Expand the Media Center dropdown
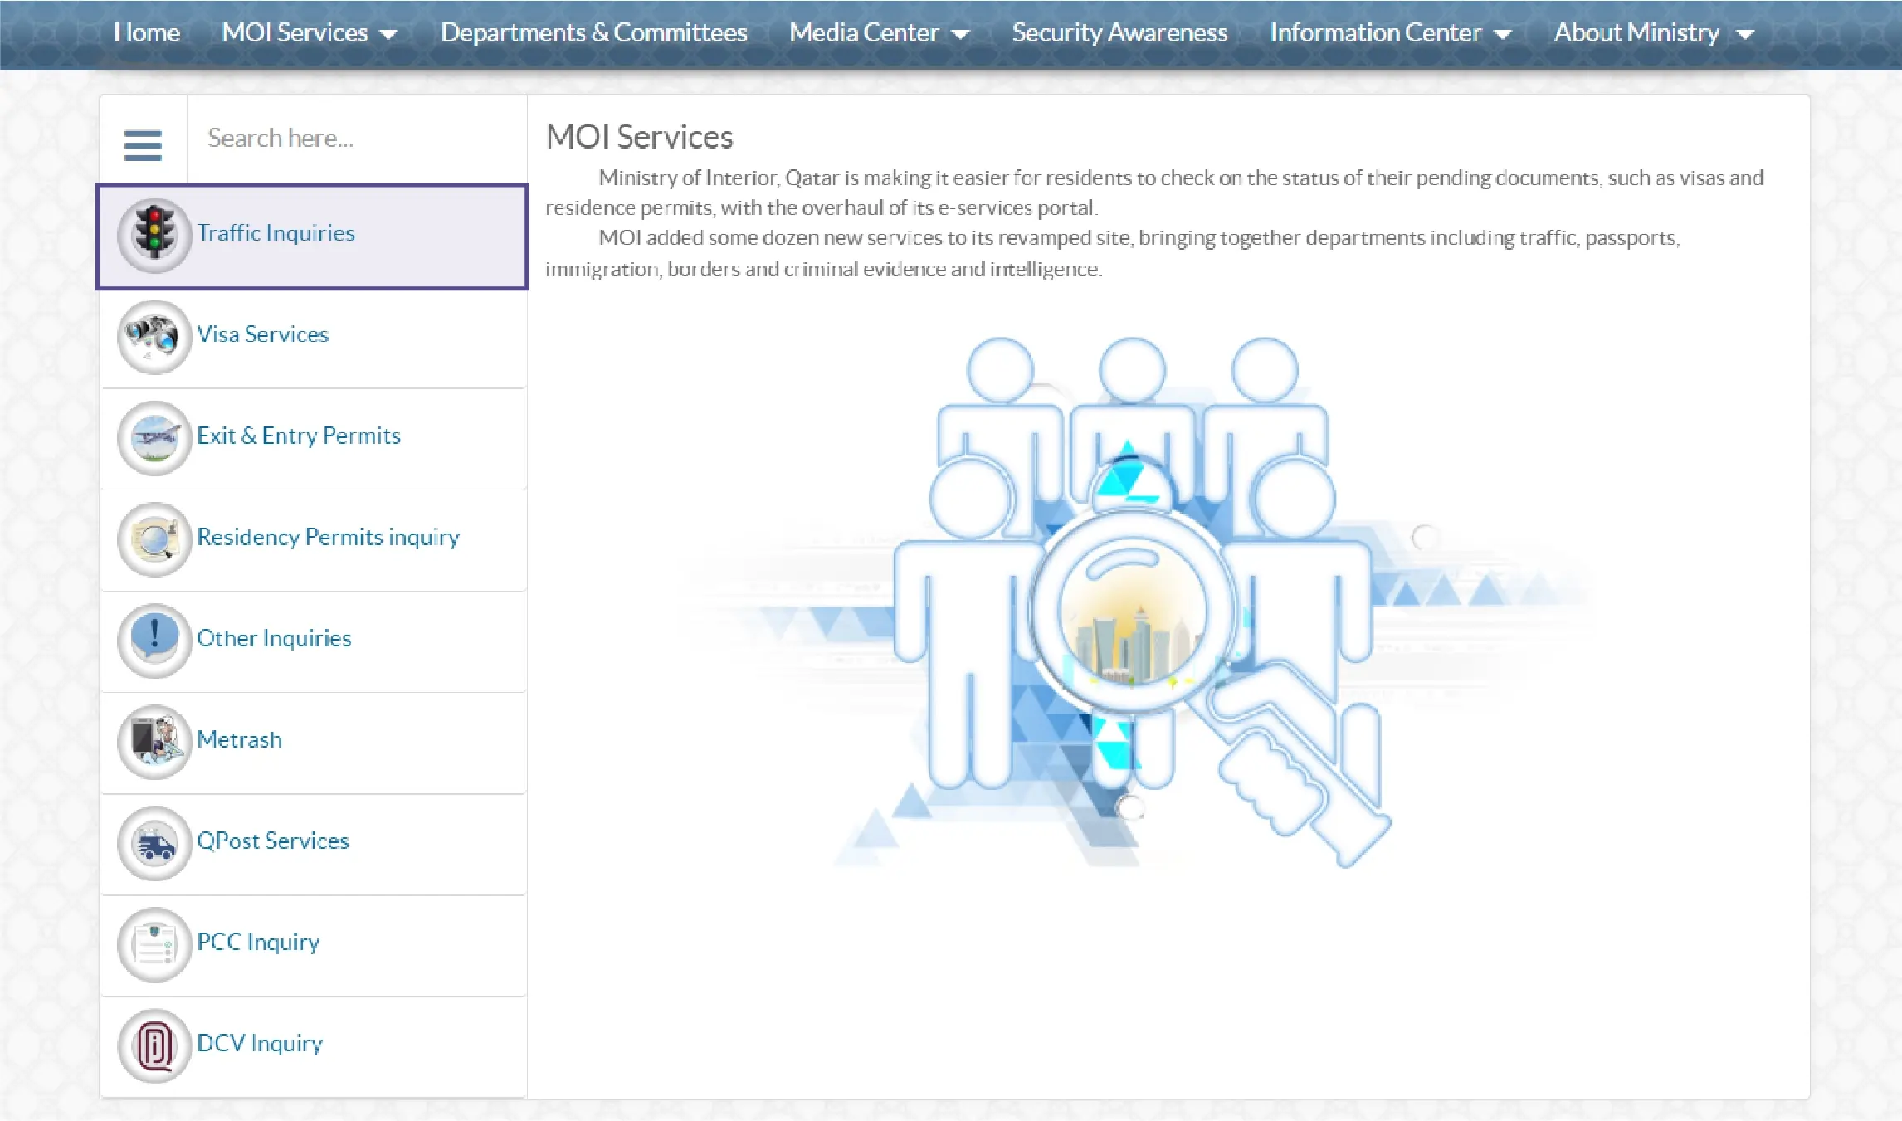This screenshot has width=1902, height=1121. click(x=960, y=35)
